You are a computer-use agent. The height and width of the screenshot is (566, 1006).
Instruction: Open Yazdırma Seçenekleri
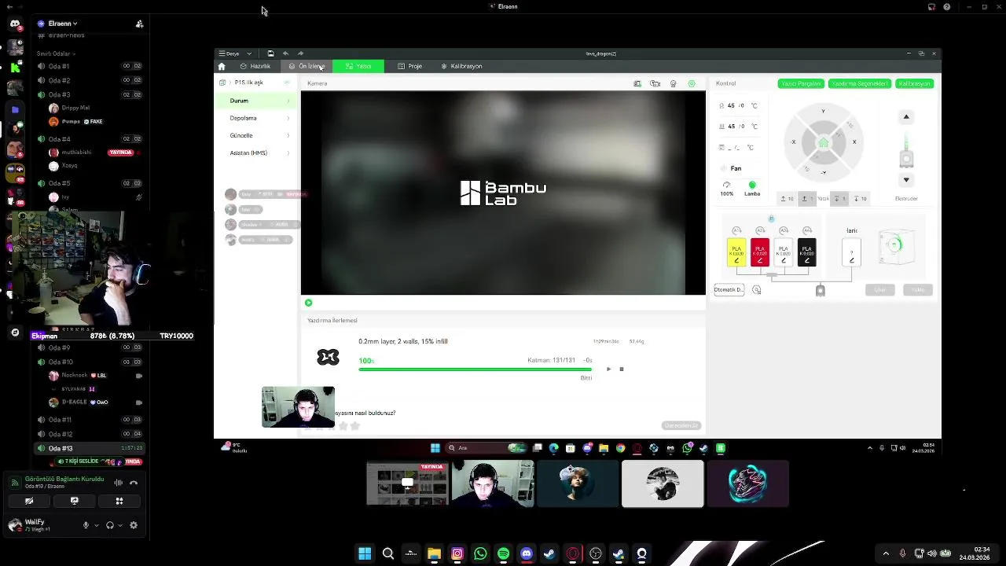pos(859,83)
